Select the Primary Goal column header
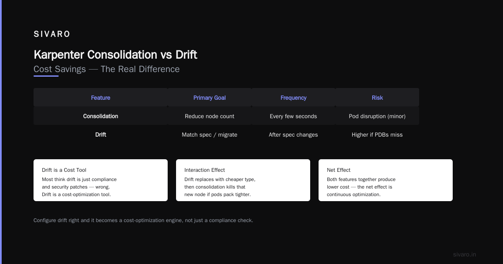Image resolution: width=503 pixels, height=264 pixels. 210,98
